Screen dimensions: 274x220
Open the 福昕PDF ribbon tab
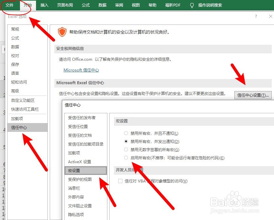[x=173, y=5]
